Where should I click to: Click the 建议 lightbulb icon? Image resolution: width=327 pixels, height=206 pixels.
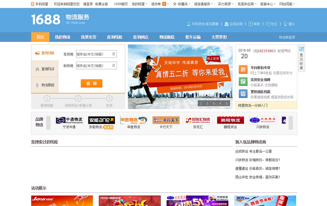[x=285, y=24]
